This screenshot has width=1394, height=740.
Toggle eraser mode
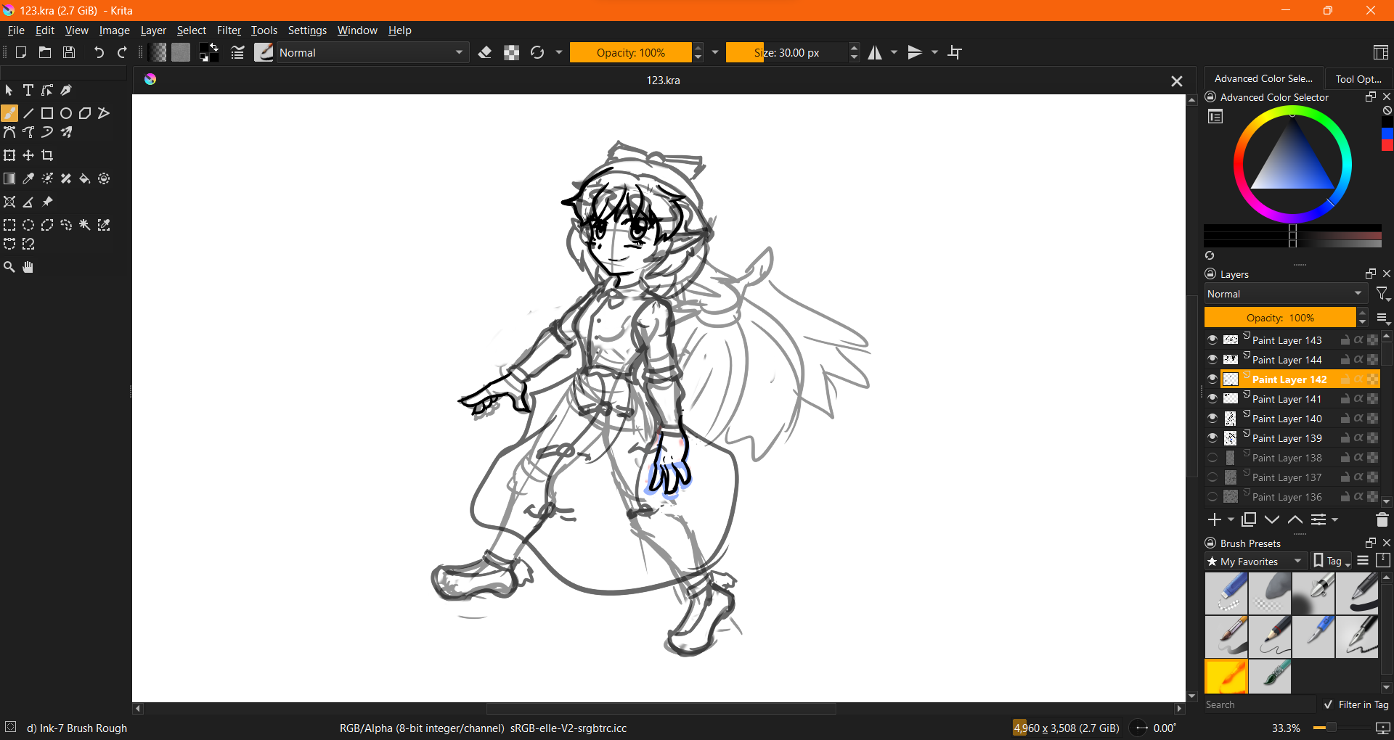pos(486,52)
